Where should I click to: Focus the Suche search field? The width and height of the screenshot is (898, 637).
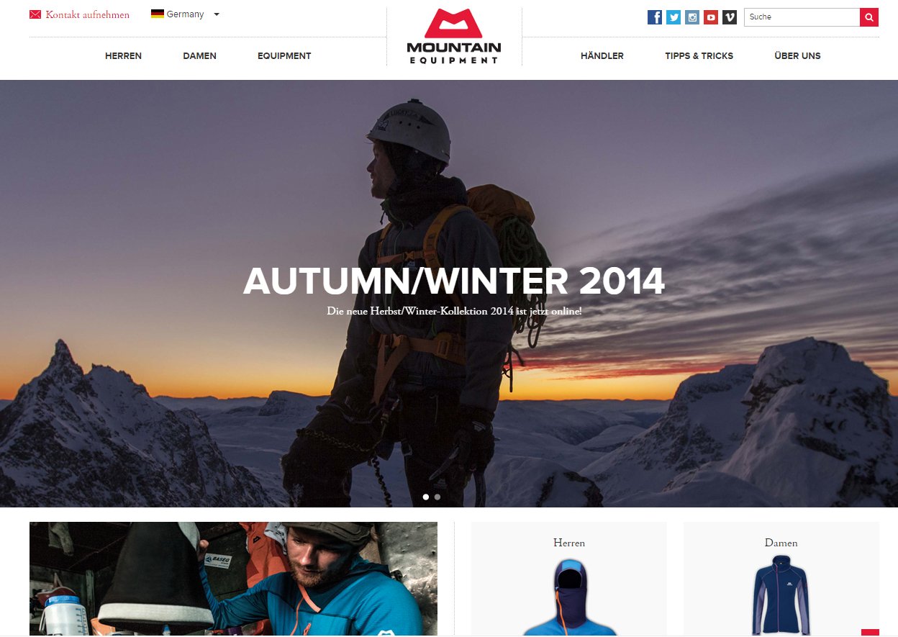coord(802,17)
